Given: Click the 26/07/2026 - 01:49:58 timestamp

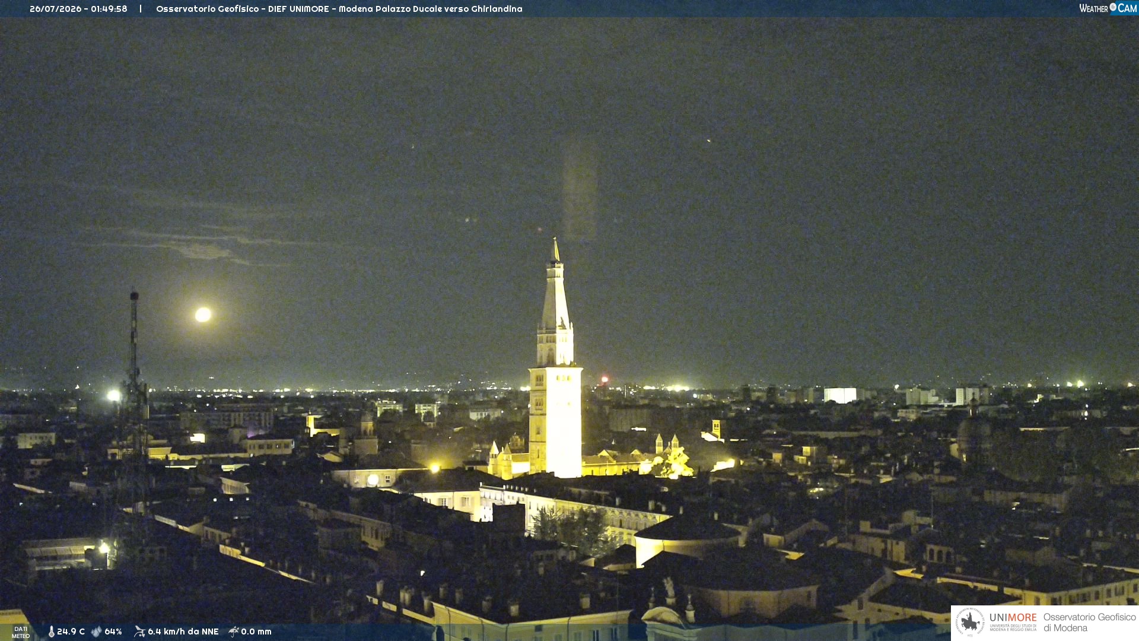Looking at the screenshot, I should click(78, 9).
